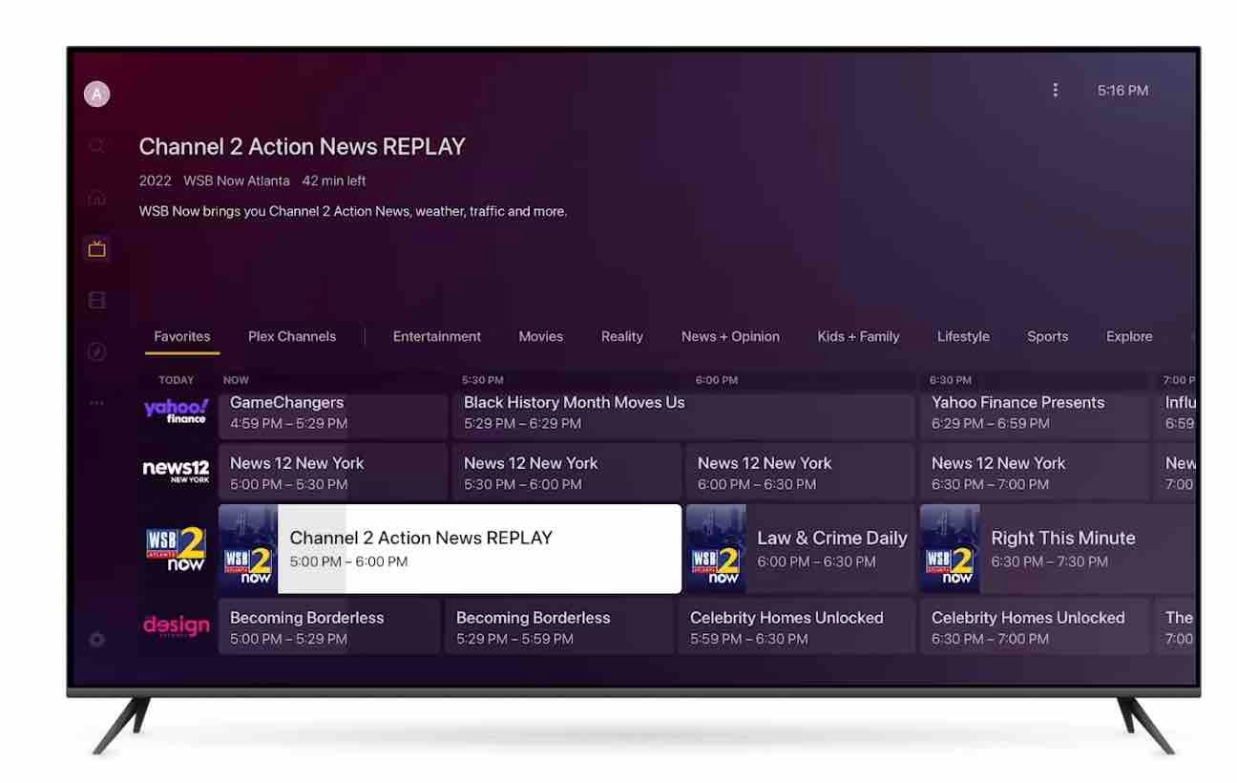Select Celebrity Homes Unlocked 6:30 PM
The height and width of the screenshot is (783, 1237).
1035,626
